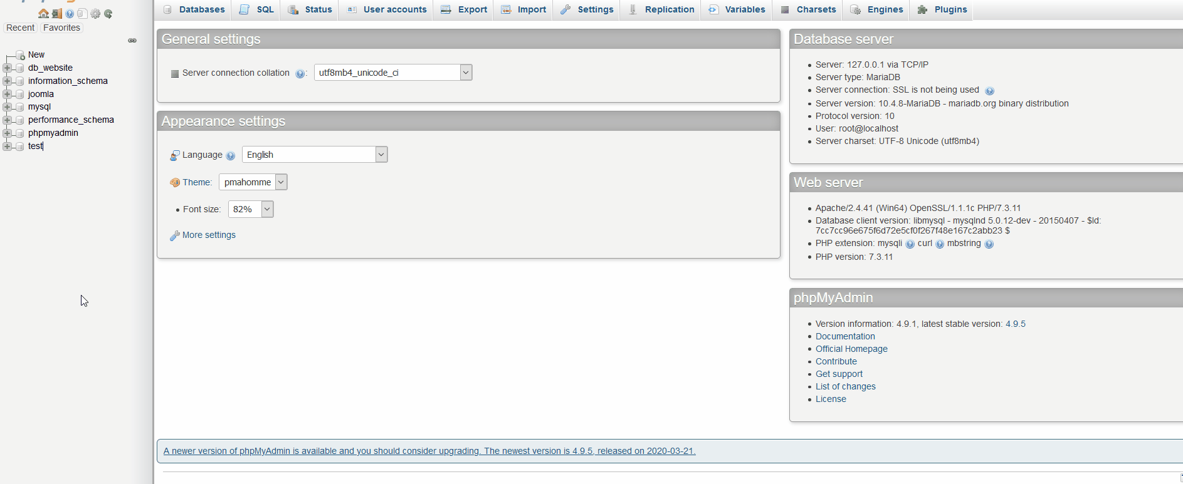Click the db_website database icon

pos(20,68)
